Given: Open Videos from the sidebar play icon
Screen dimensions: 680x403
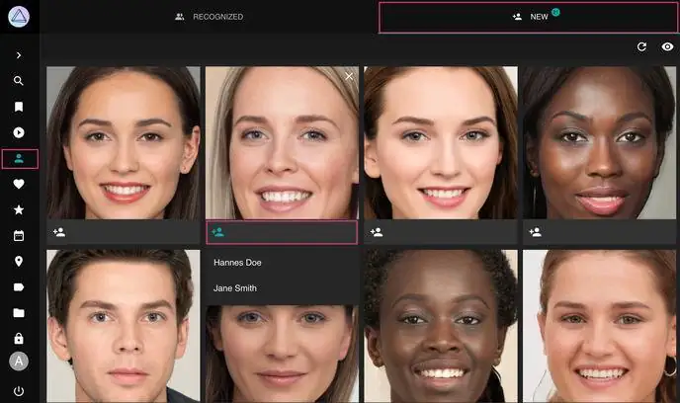Looking at the screenshot, I should coord(19,132).
